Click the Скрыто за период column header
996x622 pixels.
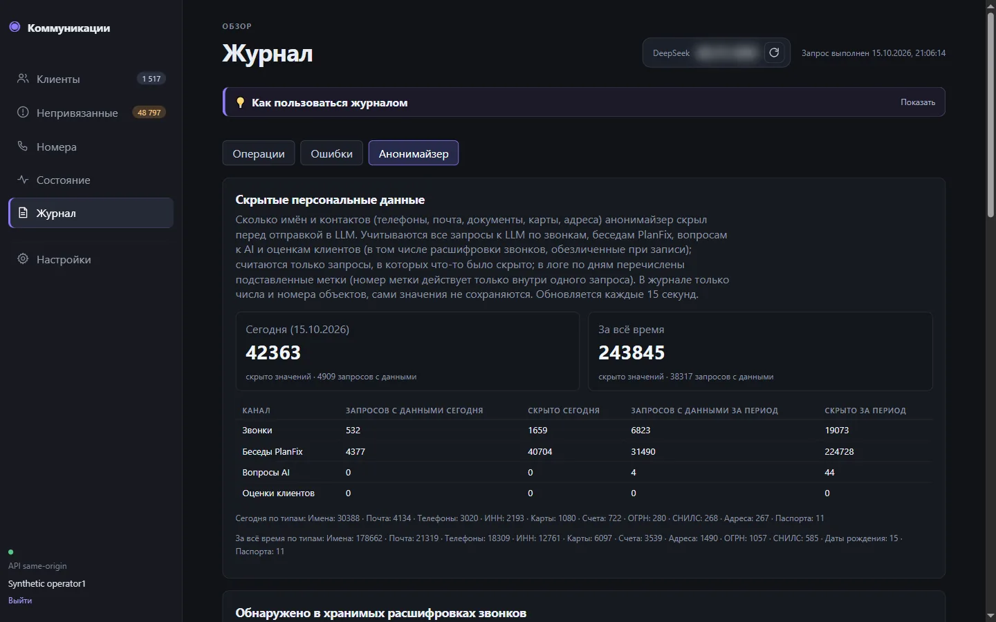[x=865, y=411]
